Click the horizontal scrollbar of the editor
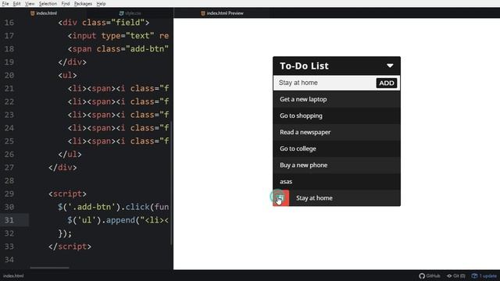This screenshot has width=500, height=281. 49,268
